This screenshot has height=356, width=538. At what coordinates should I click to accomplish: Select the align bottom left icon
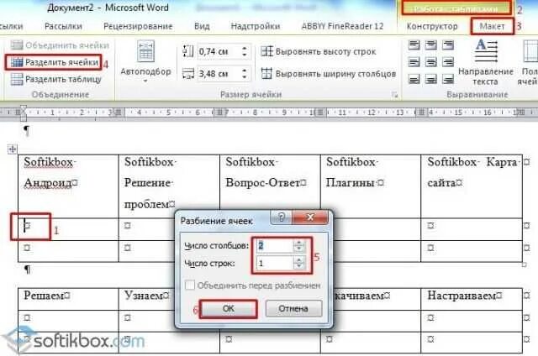coord(414,79)
